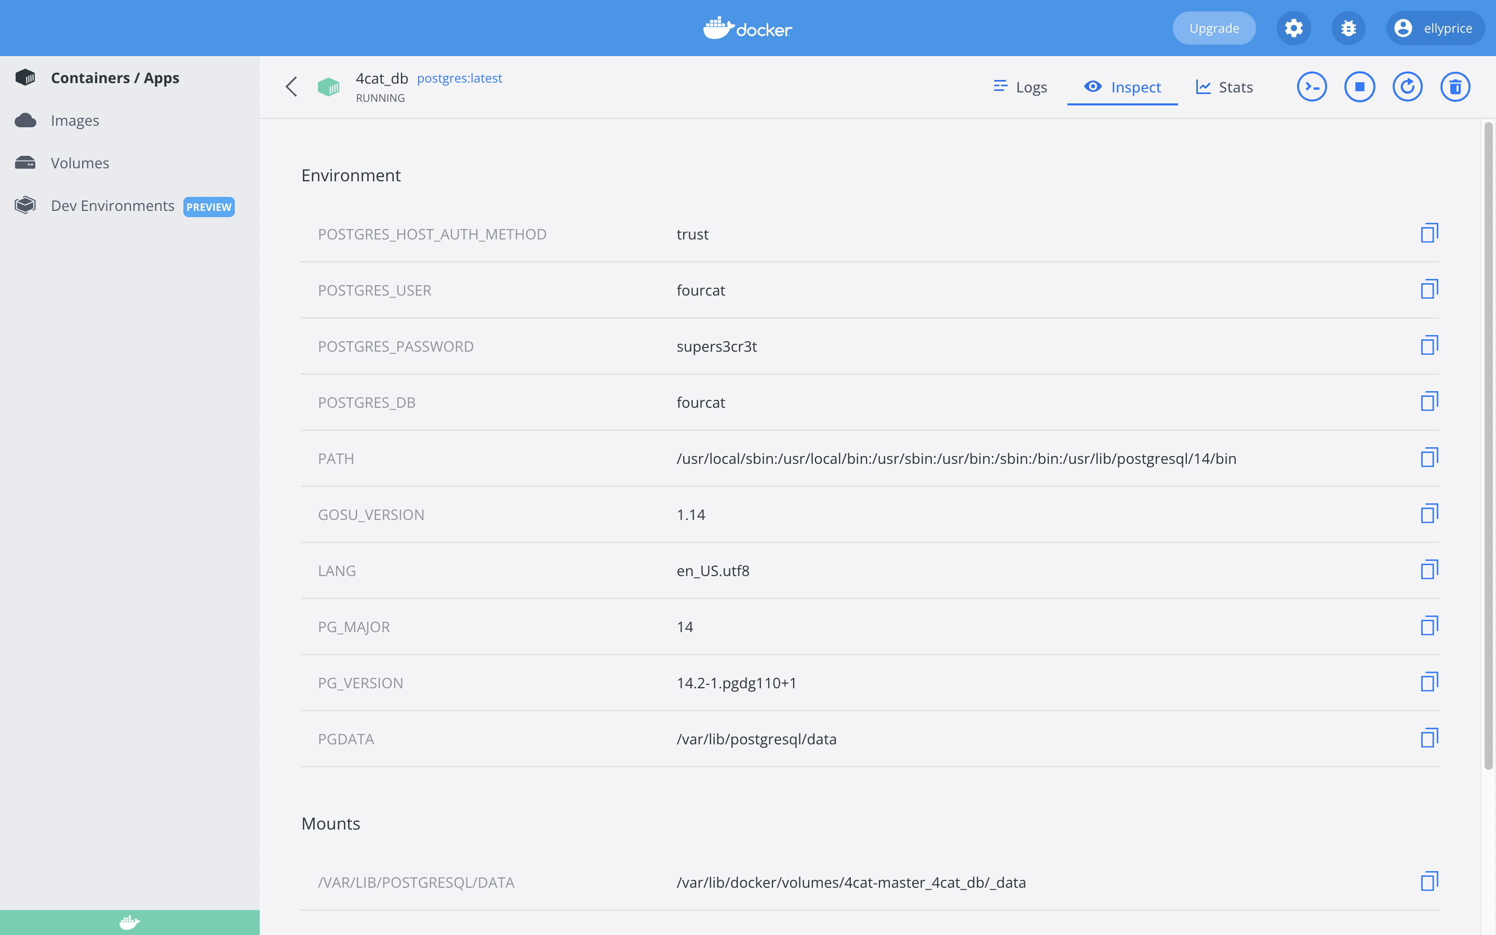Open Dev Environments preview
Viewport: 1496px width, 935px height.
(112, 205)
